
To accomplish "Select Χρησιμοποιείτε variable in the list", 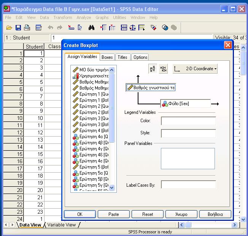I will tap(91, 76).
